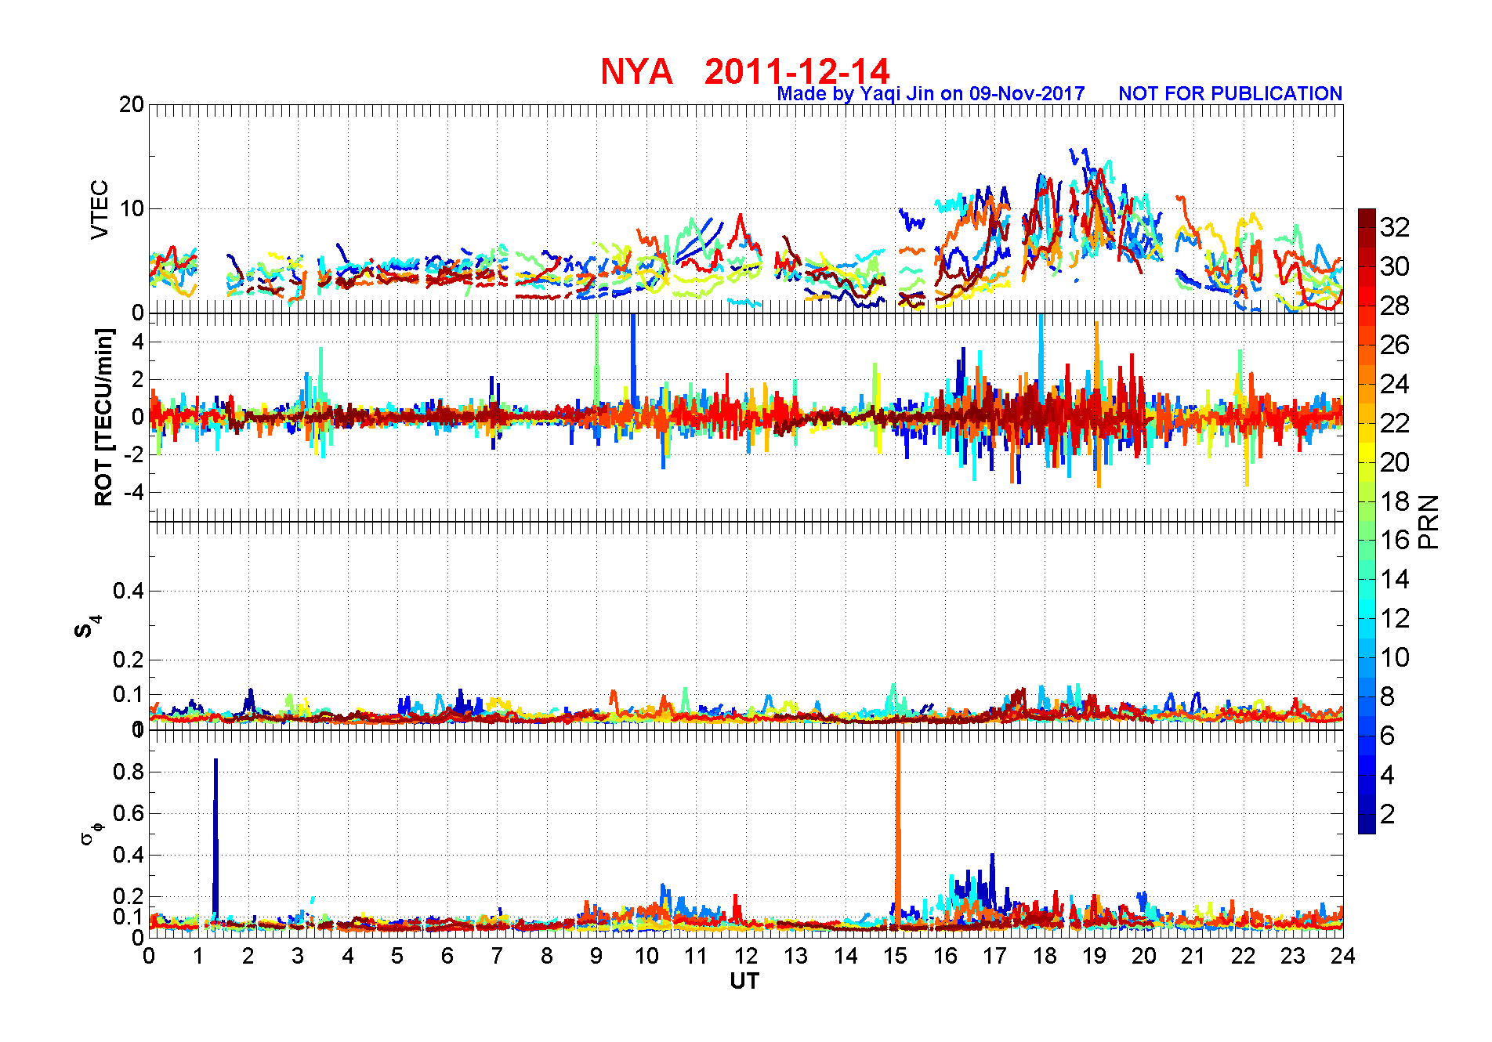Click the "UT" x-axis label

(x=744, y=981)
